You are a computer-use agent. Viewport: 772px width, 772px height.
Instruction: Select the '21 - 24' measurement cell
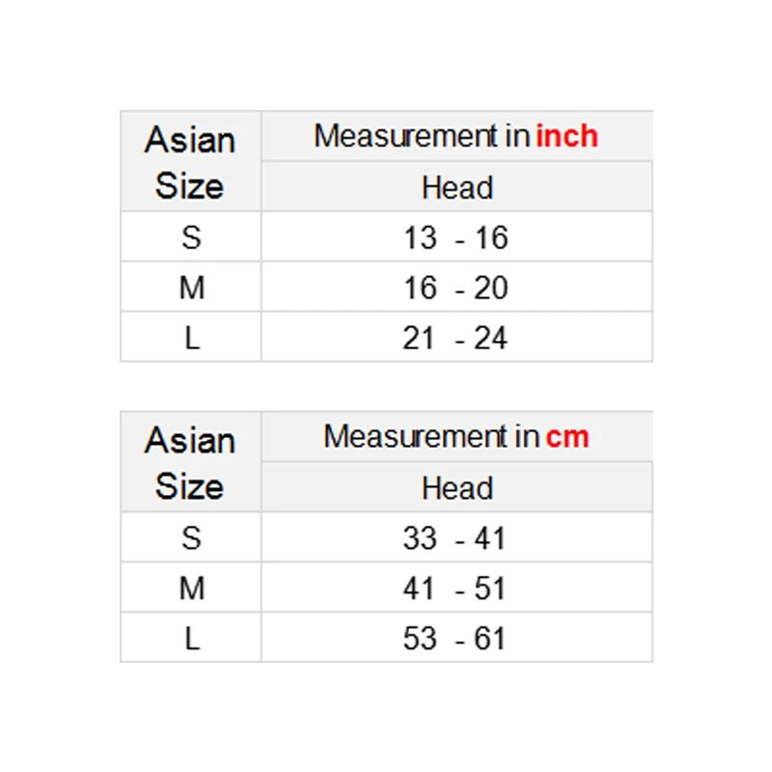pos(455,338)
